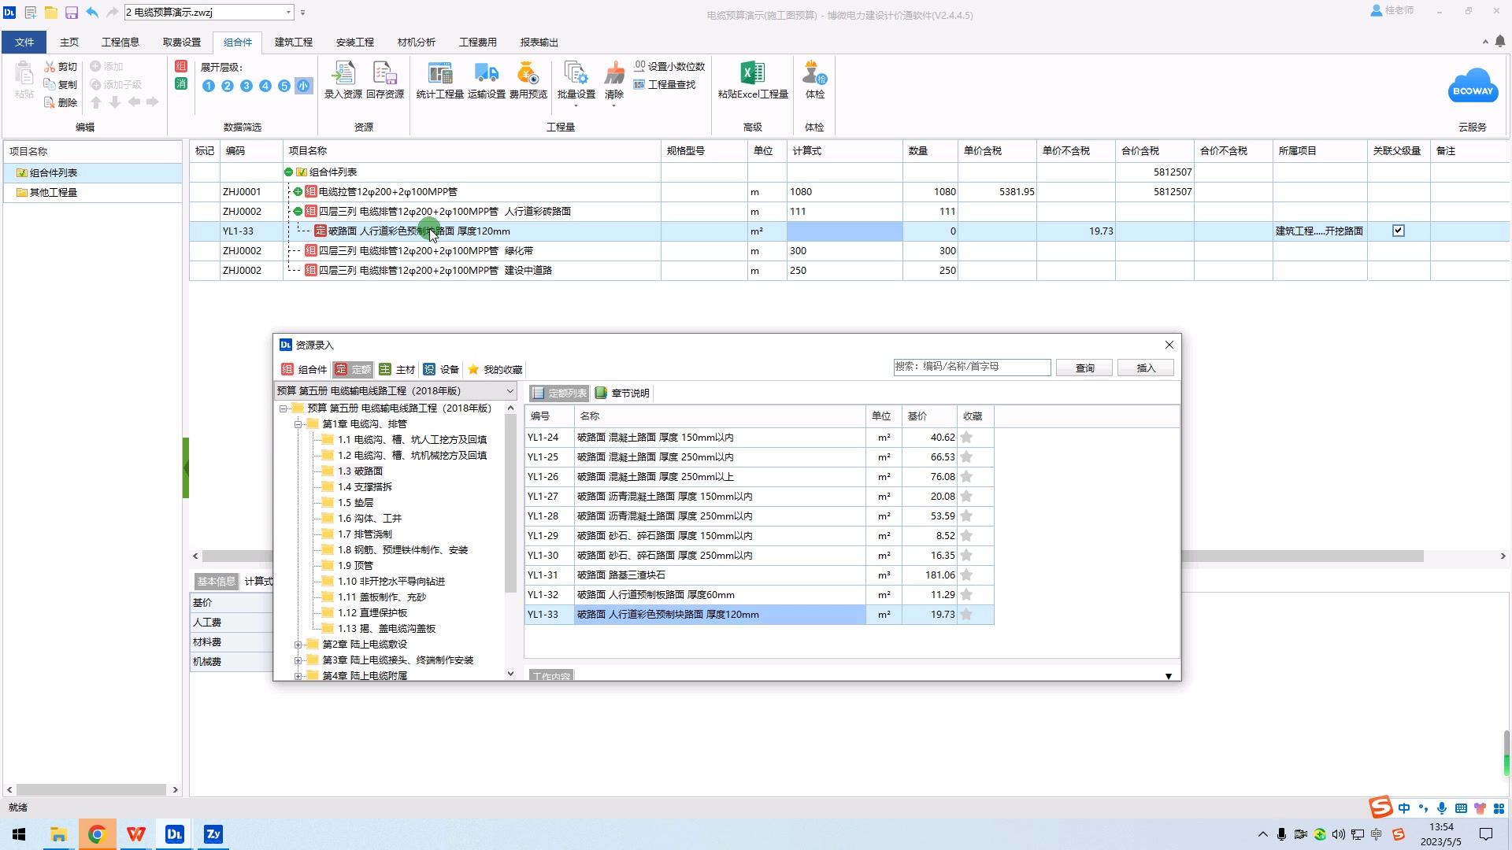The height and width of the screenshot is (850, 1512).
Task: Open 录入资源 resource entry tool
Action: click(343, 80)
